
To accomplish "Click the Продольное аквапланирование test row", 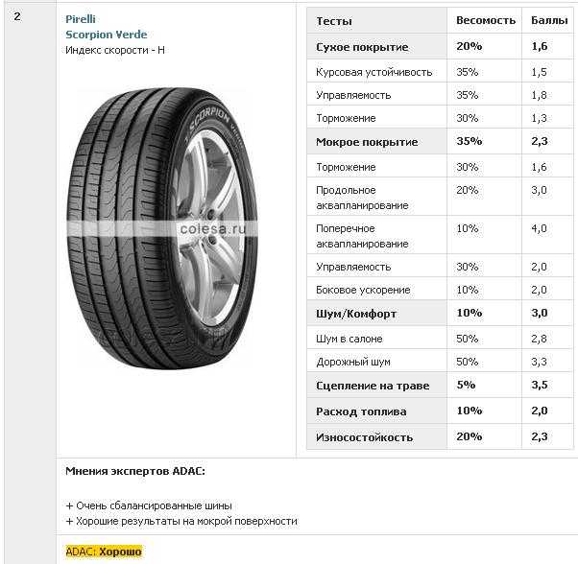I will coord(440,197).
